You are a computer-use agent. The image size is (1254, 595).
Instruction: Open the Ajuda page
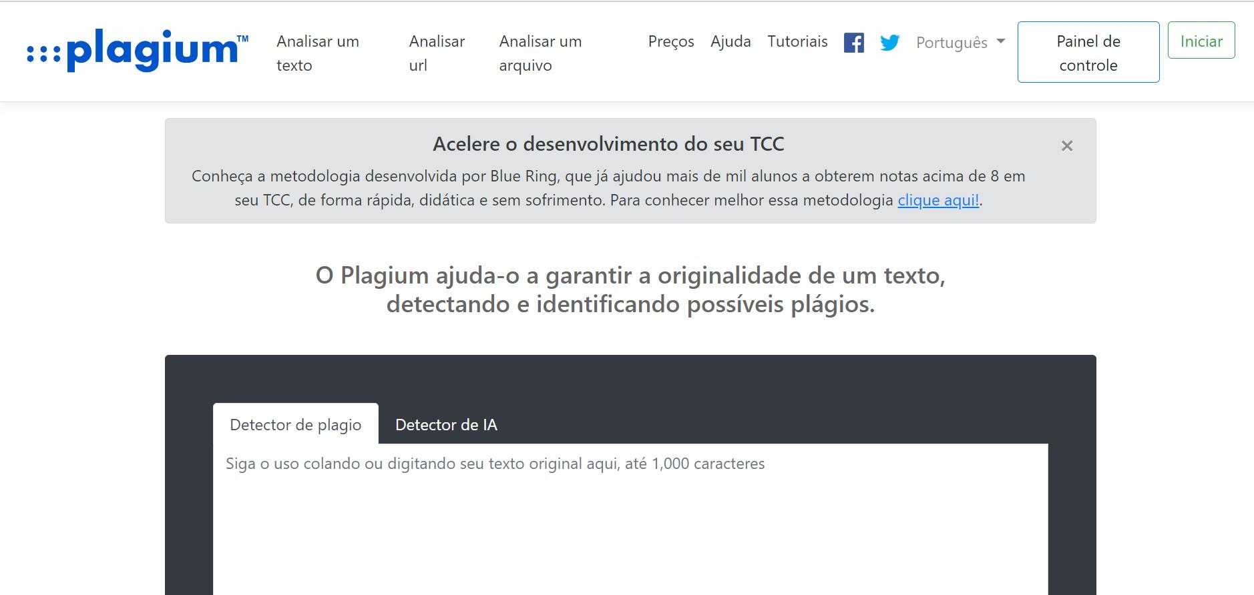[x=730, y=41]
